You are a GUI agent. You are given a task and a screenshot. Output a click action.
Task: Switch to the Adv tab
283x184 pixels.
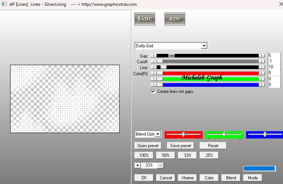tap(175, 19)
